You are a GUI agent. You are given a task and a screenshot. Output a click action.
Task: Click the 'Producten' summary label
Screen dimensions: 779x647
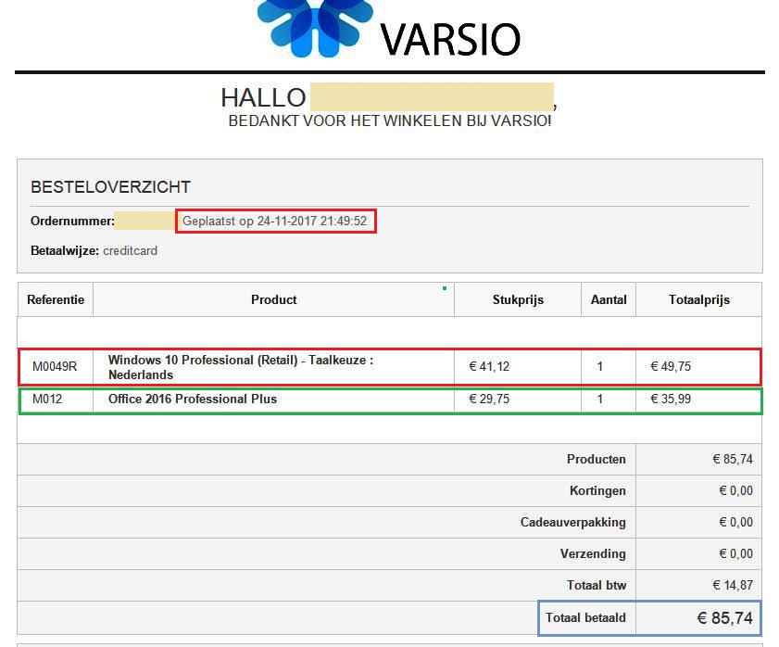[597, 459]
